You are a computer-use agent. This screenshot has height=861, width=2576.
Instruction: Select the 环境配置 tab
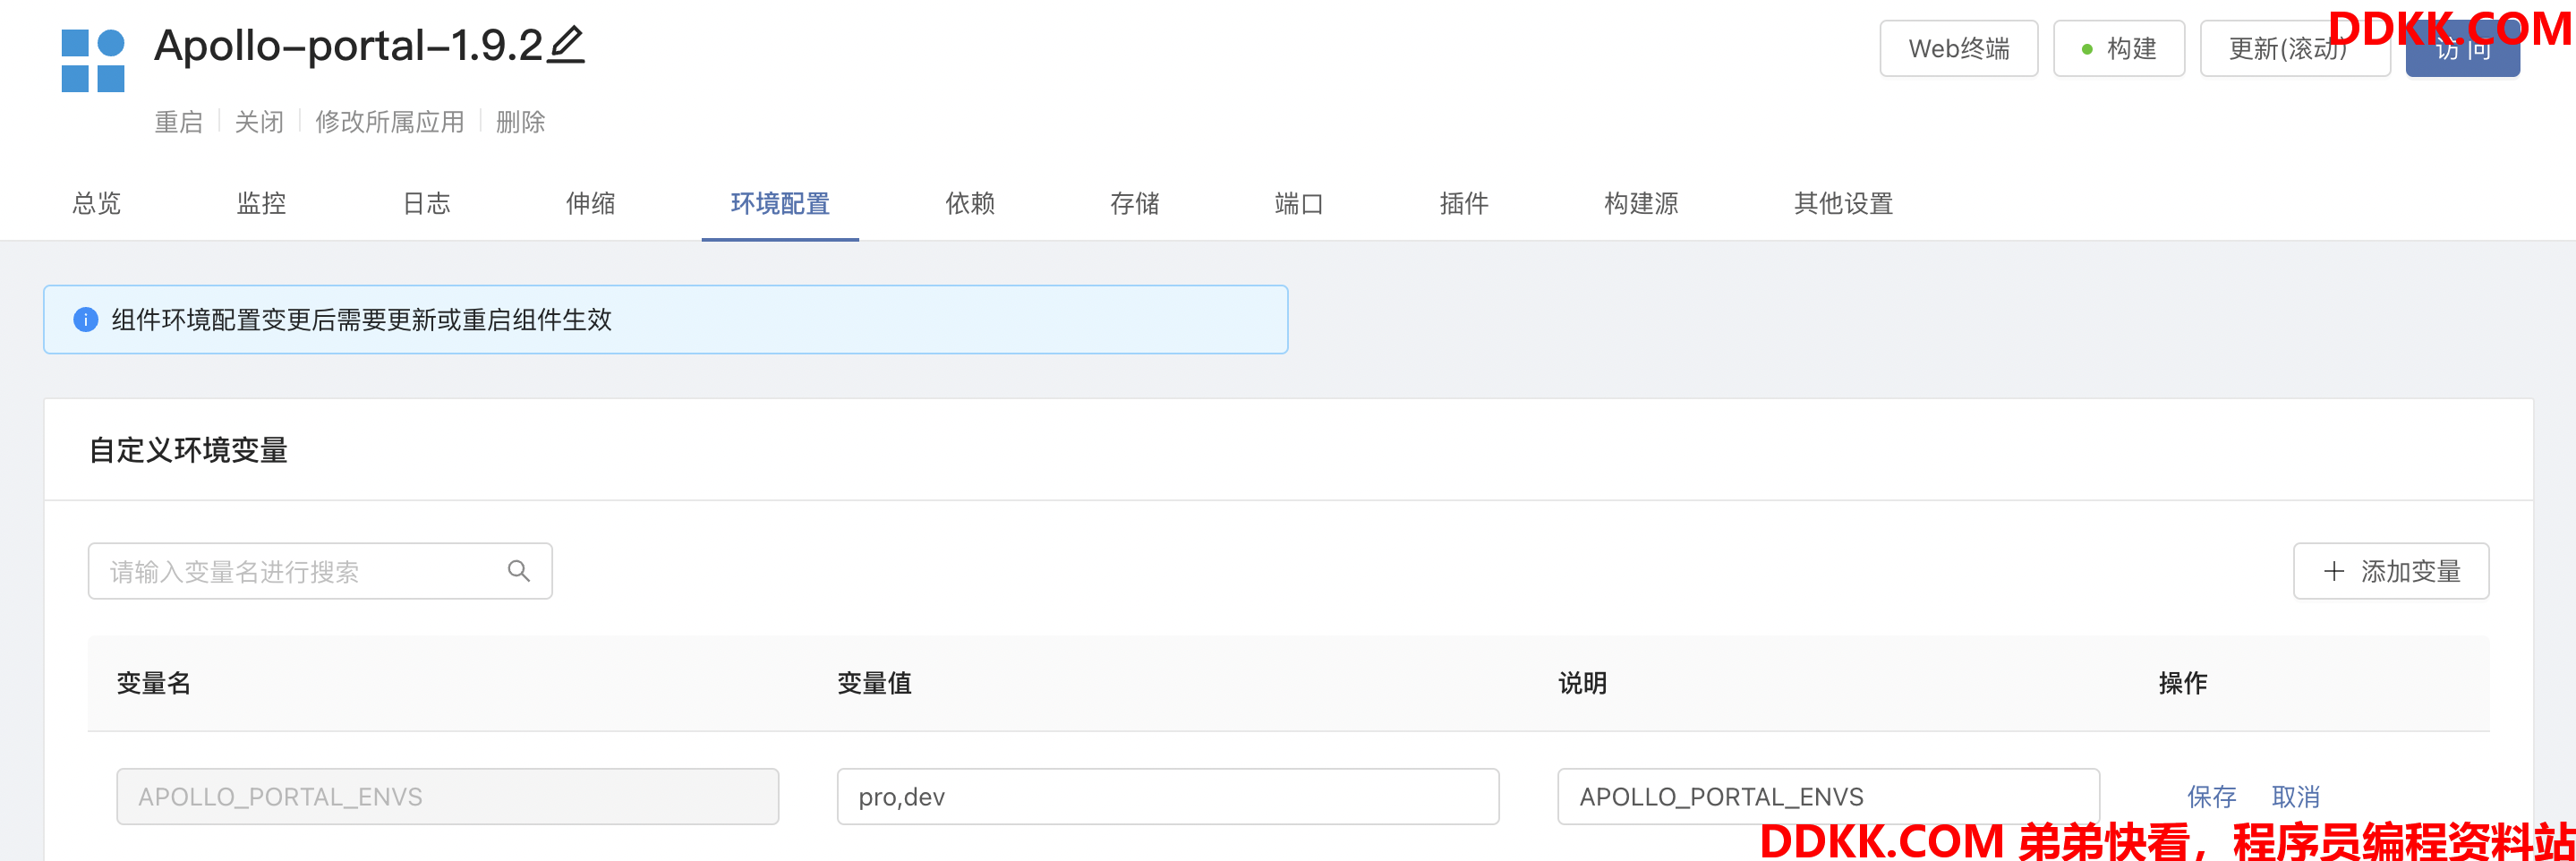click(780, 203)
